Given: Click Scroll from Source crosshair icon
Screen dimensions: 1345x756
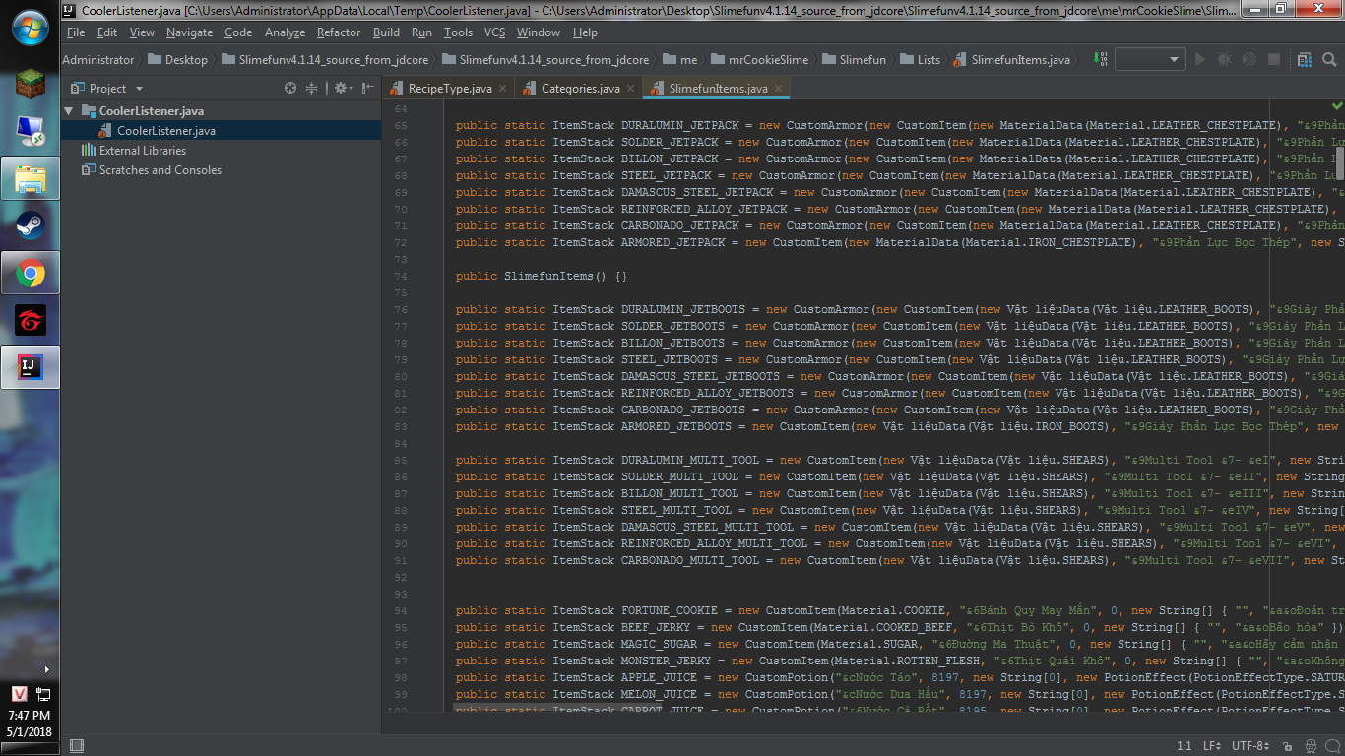Looking at the screenshot, I should coord(290,88).
